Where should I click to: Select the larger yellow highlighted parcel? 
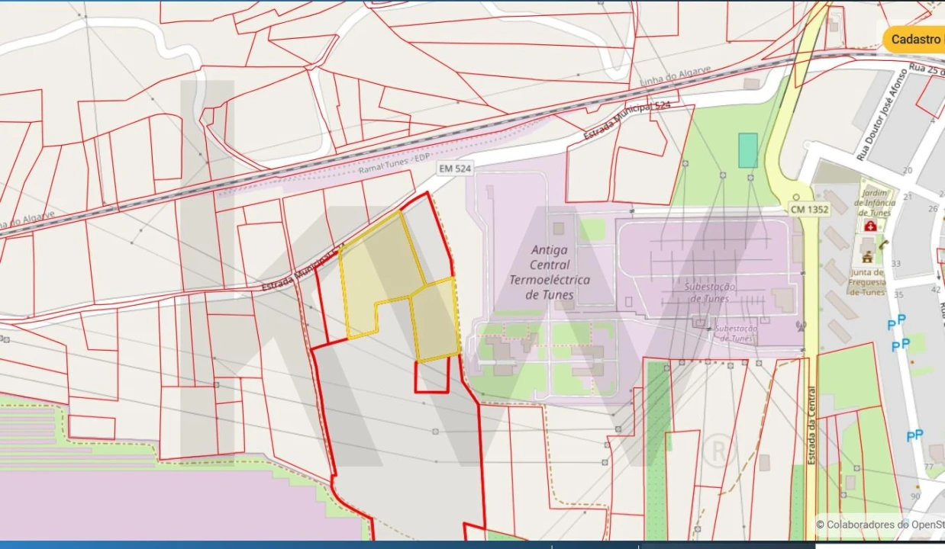pyautogui.click(x=378, y=271)
